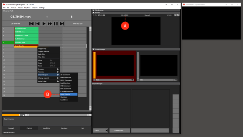Select Reset Counter in the submenu
243x137 pixels.
(69, 94)
